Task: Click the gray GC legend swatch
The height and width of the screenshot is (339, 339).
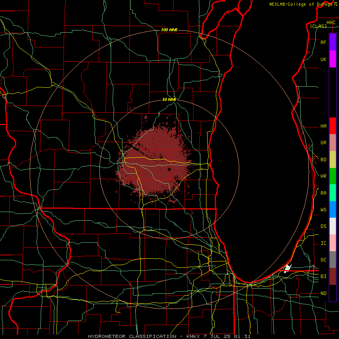Action: coord(333,260)
